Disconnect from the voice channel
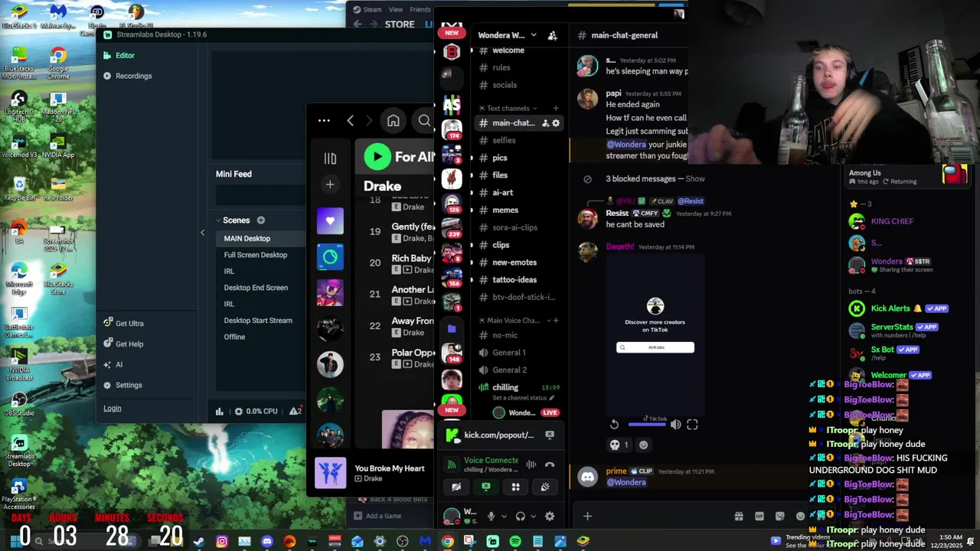980x551 pixels. click(550, 465)
